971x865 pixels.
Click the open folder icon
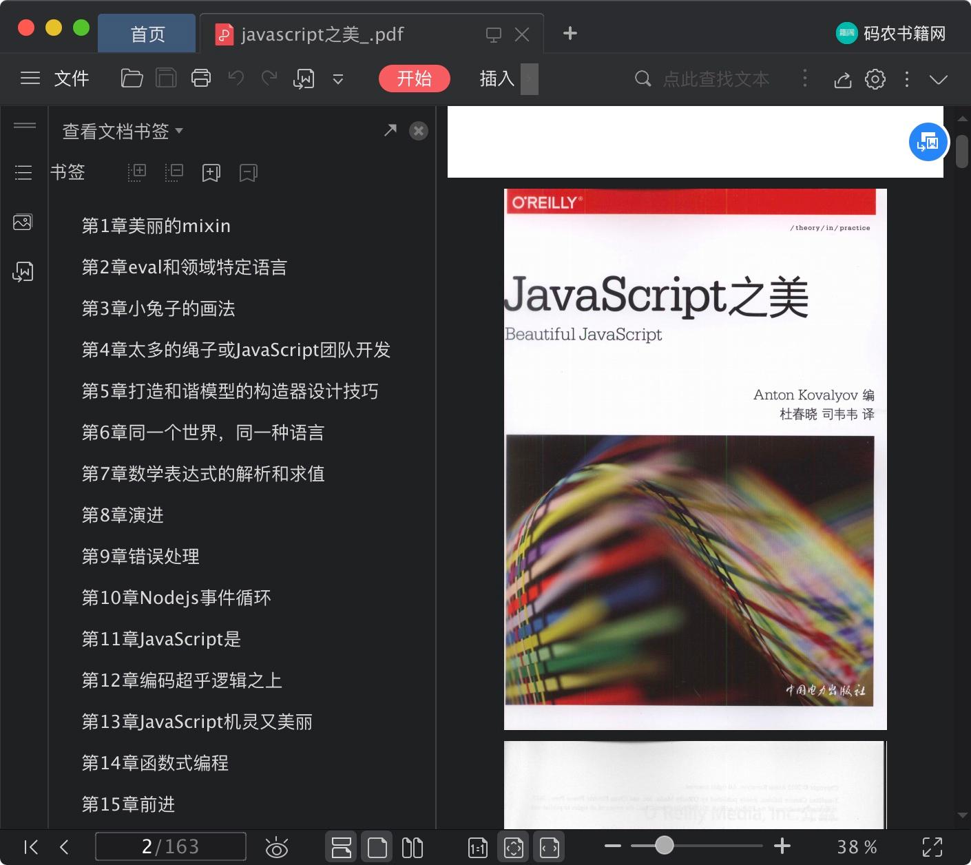[x=132, y=79]
